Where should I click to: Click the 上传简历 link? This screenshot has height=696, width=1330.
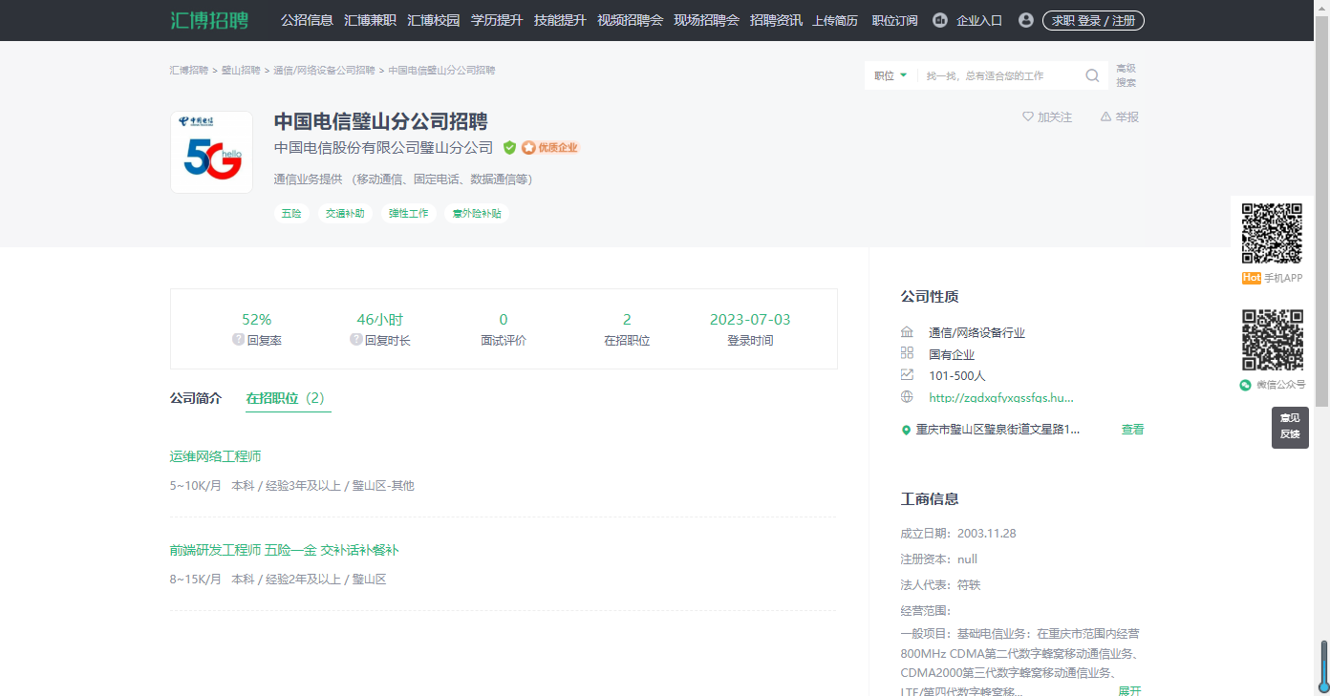coord(835,21)
